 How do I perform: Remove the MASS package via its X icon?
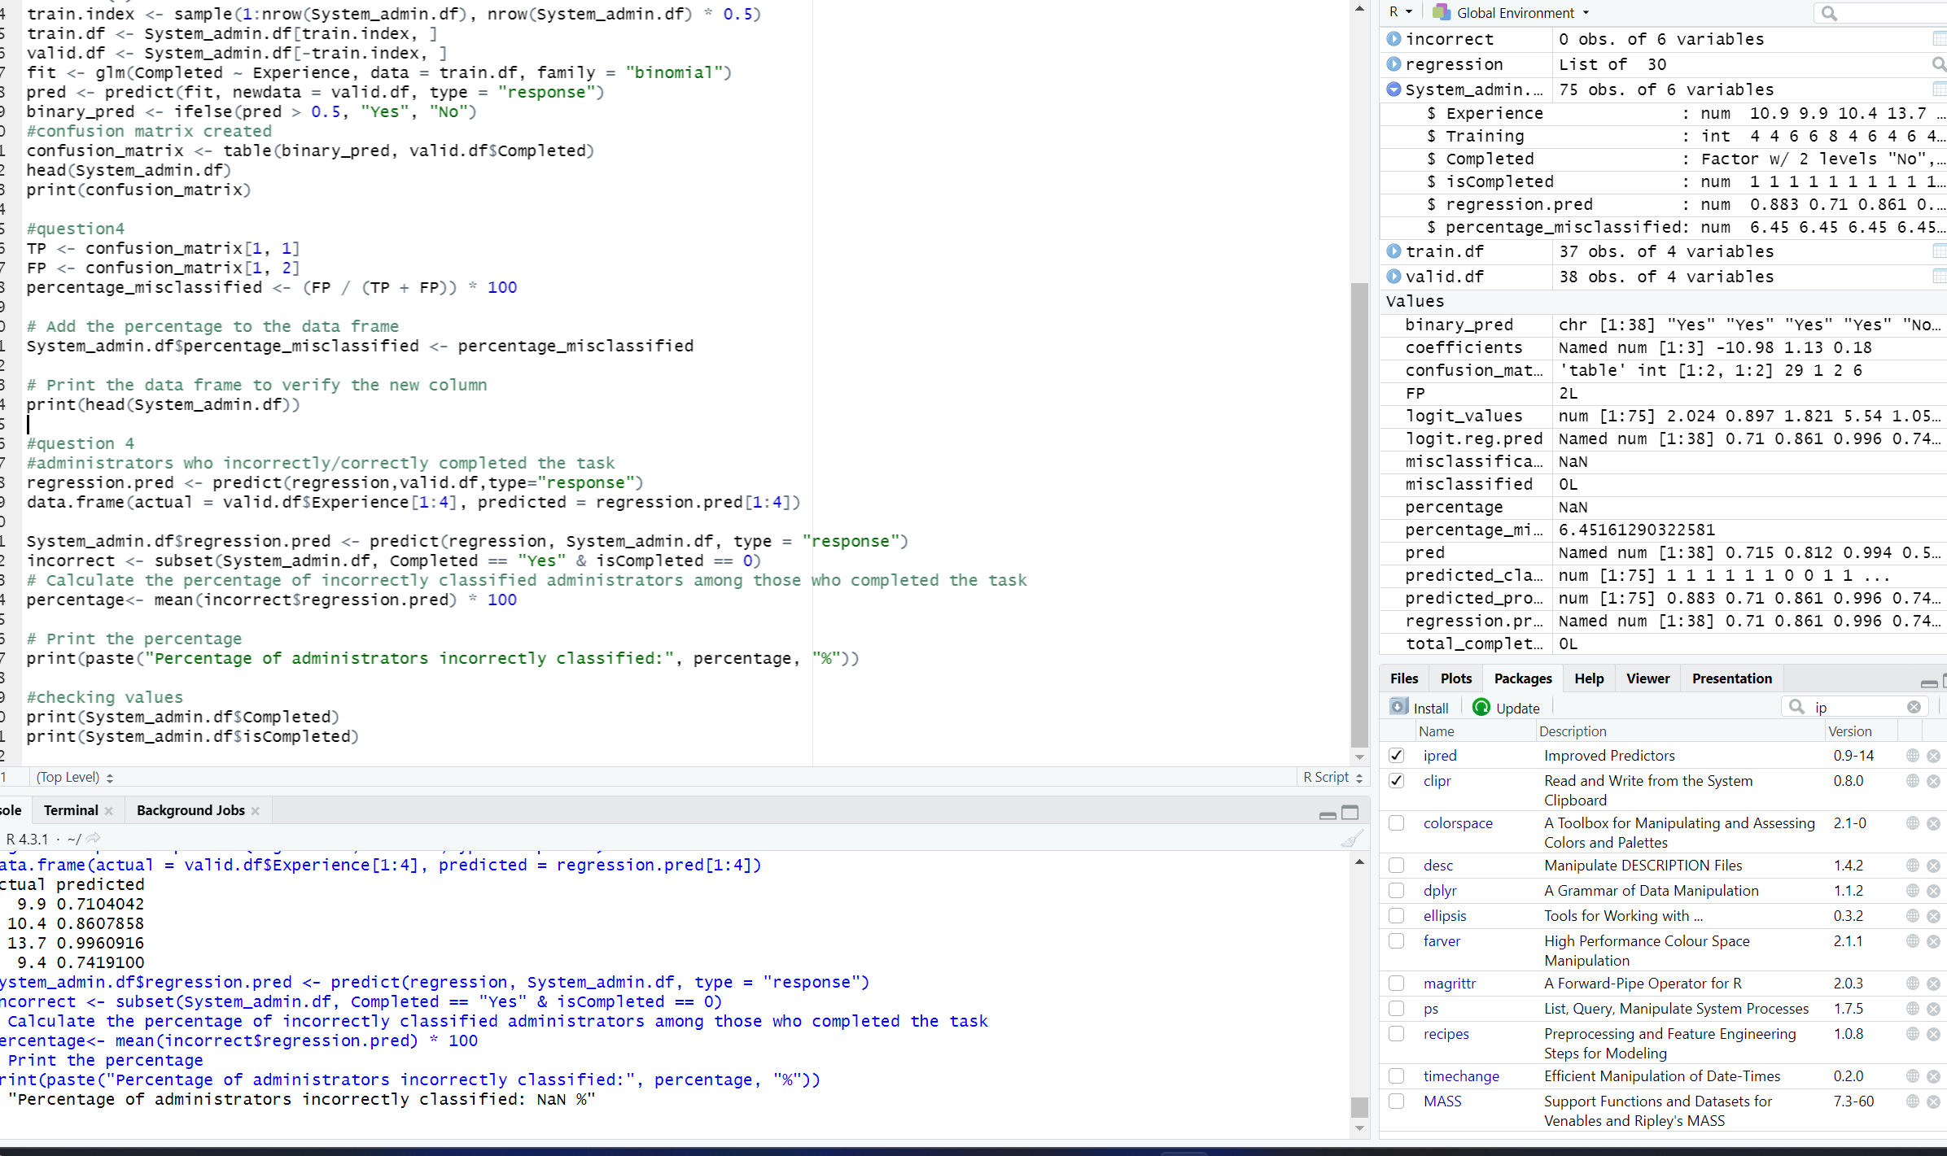[1934, 1101]
